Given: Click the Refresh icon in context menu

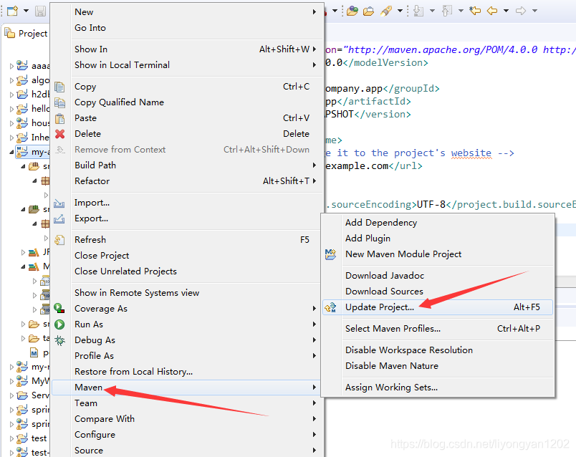Looking at the screenshot, I should tap(59, 240).
